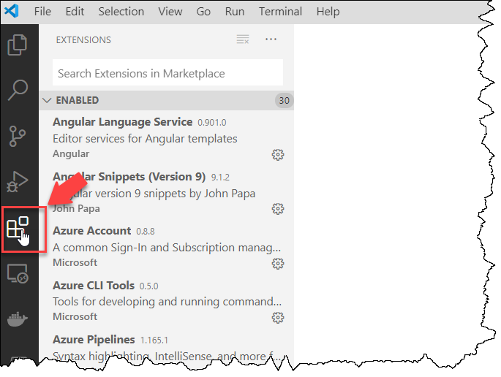Open manage gear for Azure Account

pyautogui.click(x=278, y=263)
